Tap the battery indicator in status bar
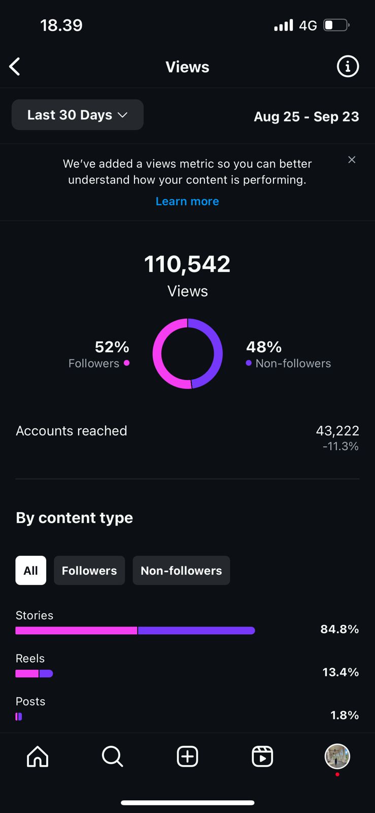The width and height of the screenshot is (375, 813). click(336, 25)
